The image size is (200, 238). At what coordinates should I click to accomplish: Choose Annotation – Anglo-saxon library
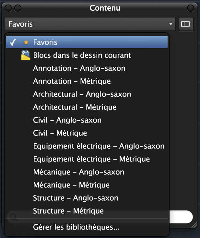79,68
